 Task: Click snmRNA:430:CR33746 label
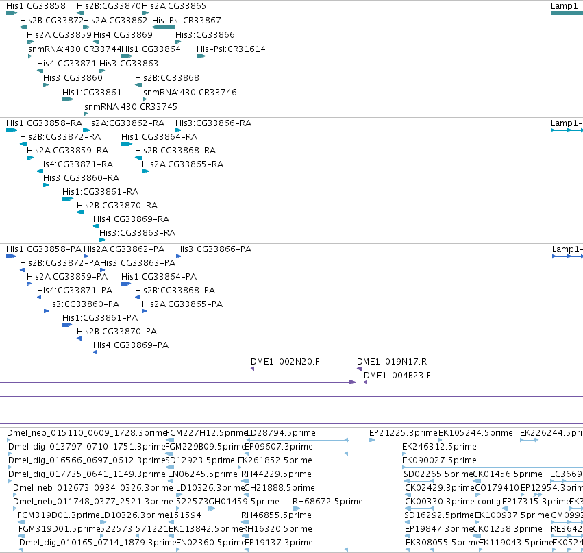point(190,93)
